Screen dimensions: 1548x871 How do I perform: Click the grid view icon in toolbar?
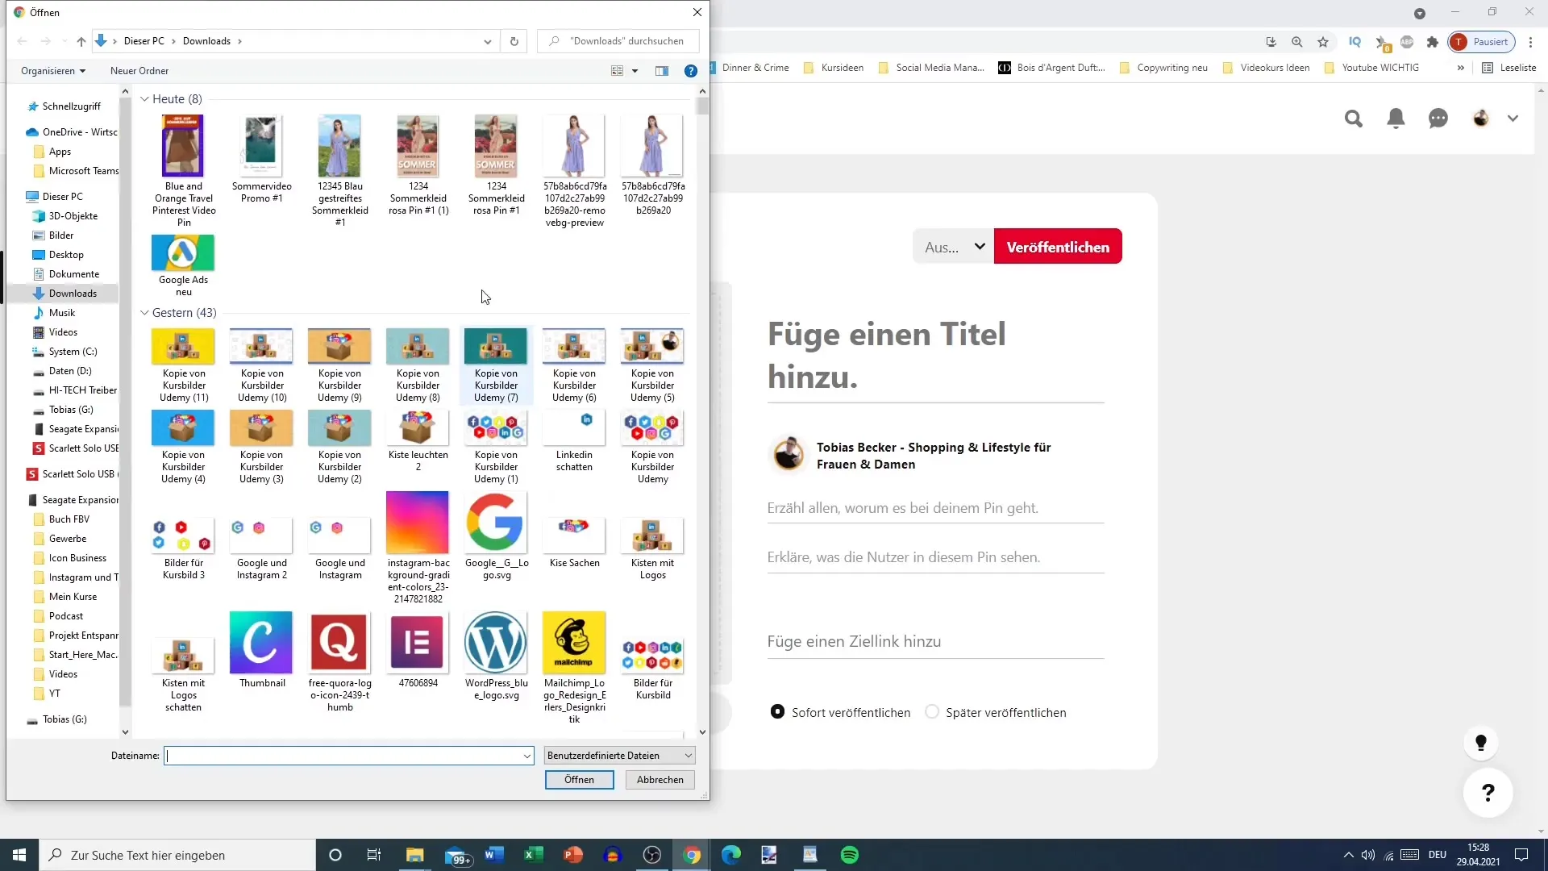617,70
